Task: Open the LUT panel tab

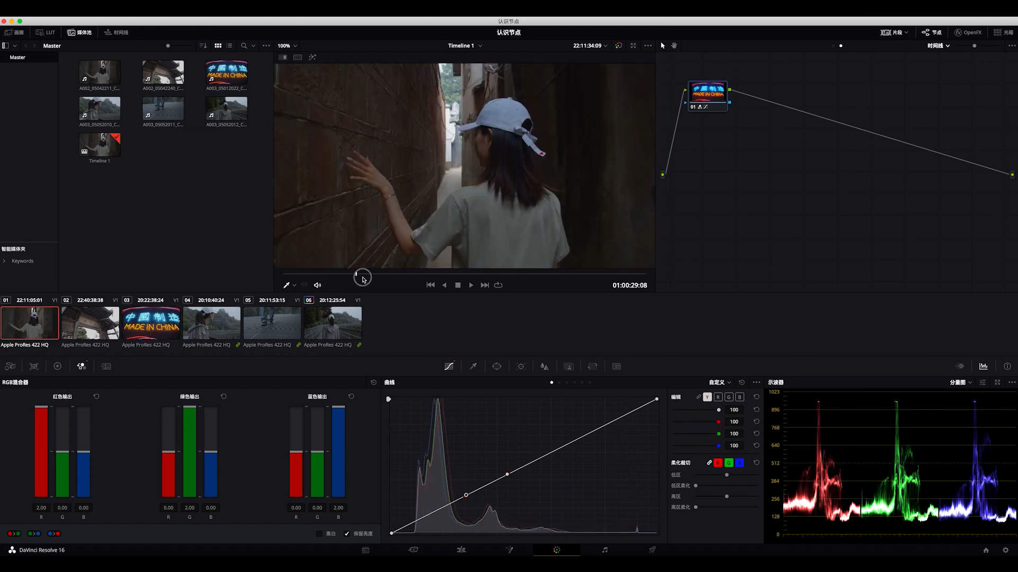Action: 46,32
